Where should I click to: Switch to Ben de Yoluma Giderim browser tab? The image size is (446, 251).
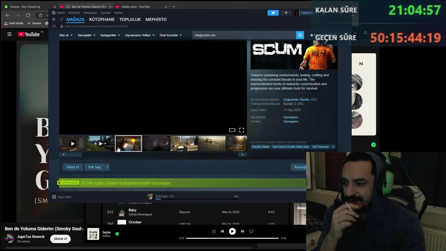[x=86, y=7]
